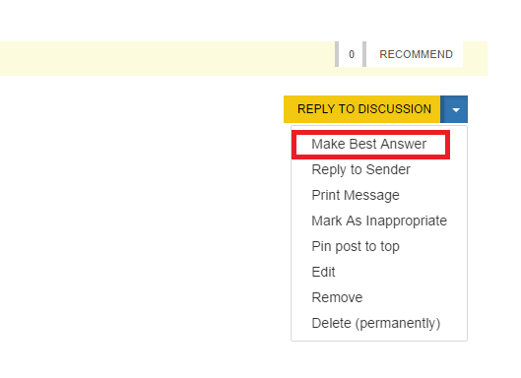
Task: Recommend this post
Action: coord(416,54)
